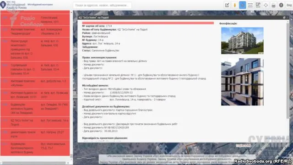The height and width of the screenshot is (165, 293).
Task: Select the Житловий комплекс «Жуляни» row
Action: click(35, 83)
